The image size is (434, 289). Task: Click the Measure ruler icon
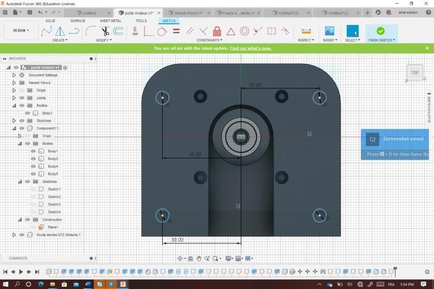(306, 31)
